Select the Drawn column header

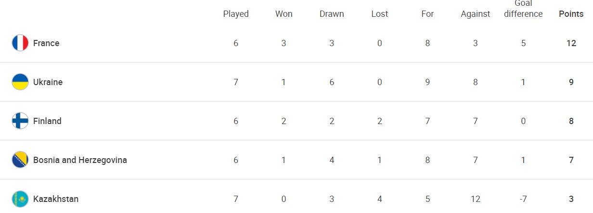coord(332,14)
